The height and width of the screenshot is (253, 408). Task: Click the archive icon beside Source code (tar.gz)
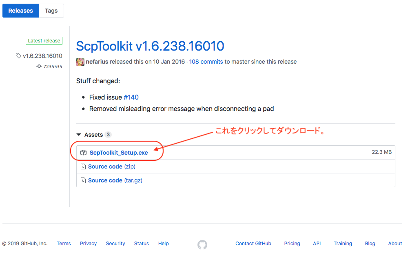pyautogui.click(x=83, y=180)
